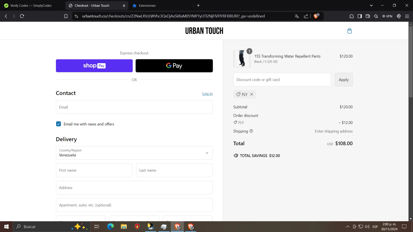Click the translate page icon
The image size is (413, 232).
coord(297,16)
